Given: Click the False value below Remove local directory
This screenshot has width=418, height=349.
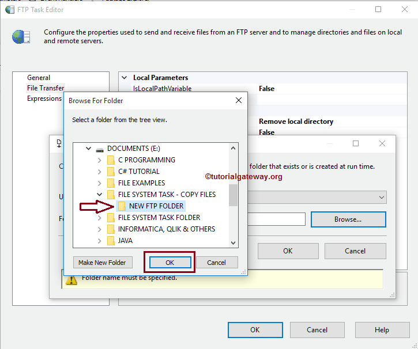Looking at the screenshot, I should pos(266,132).
